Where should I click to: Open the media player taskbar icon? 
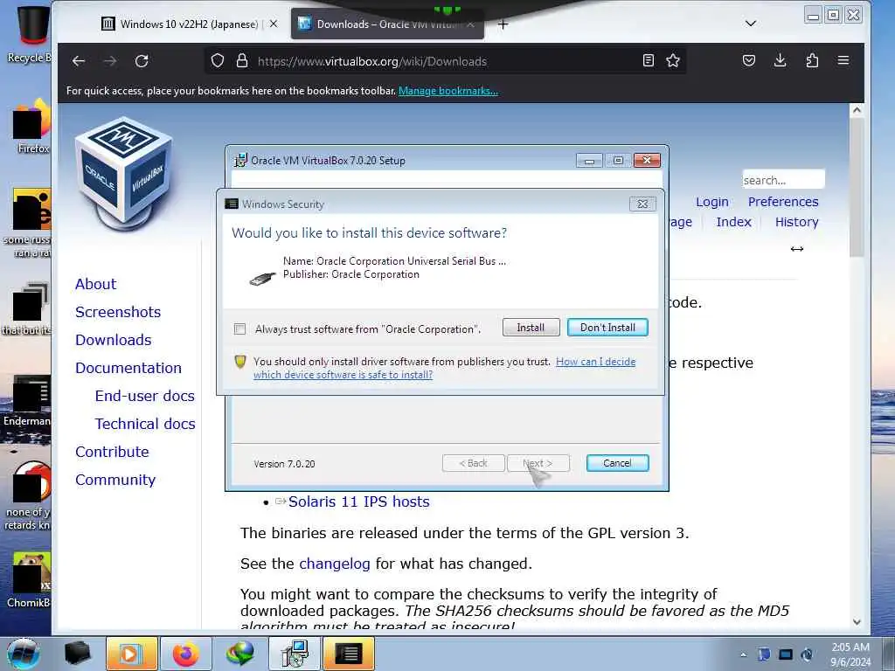(x=131, y=654)
